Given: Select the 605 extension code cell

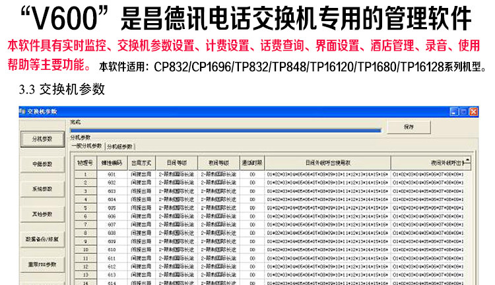Looking at the screenshot, I should click(112, 208).
